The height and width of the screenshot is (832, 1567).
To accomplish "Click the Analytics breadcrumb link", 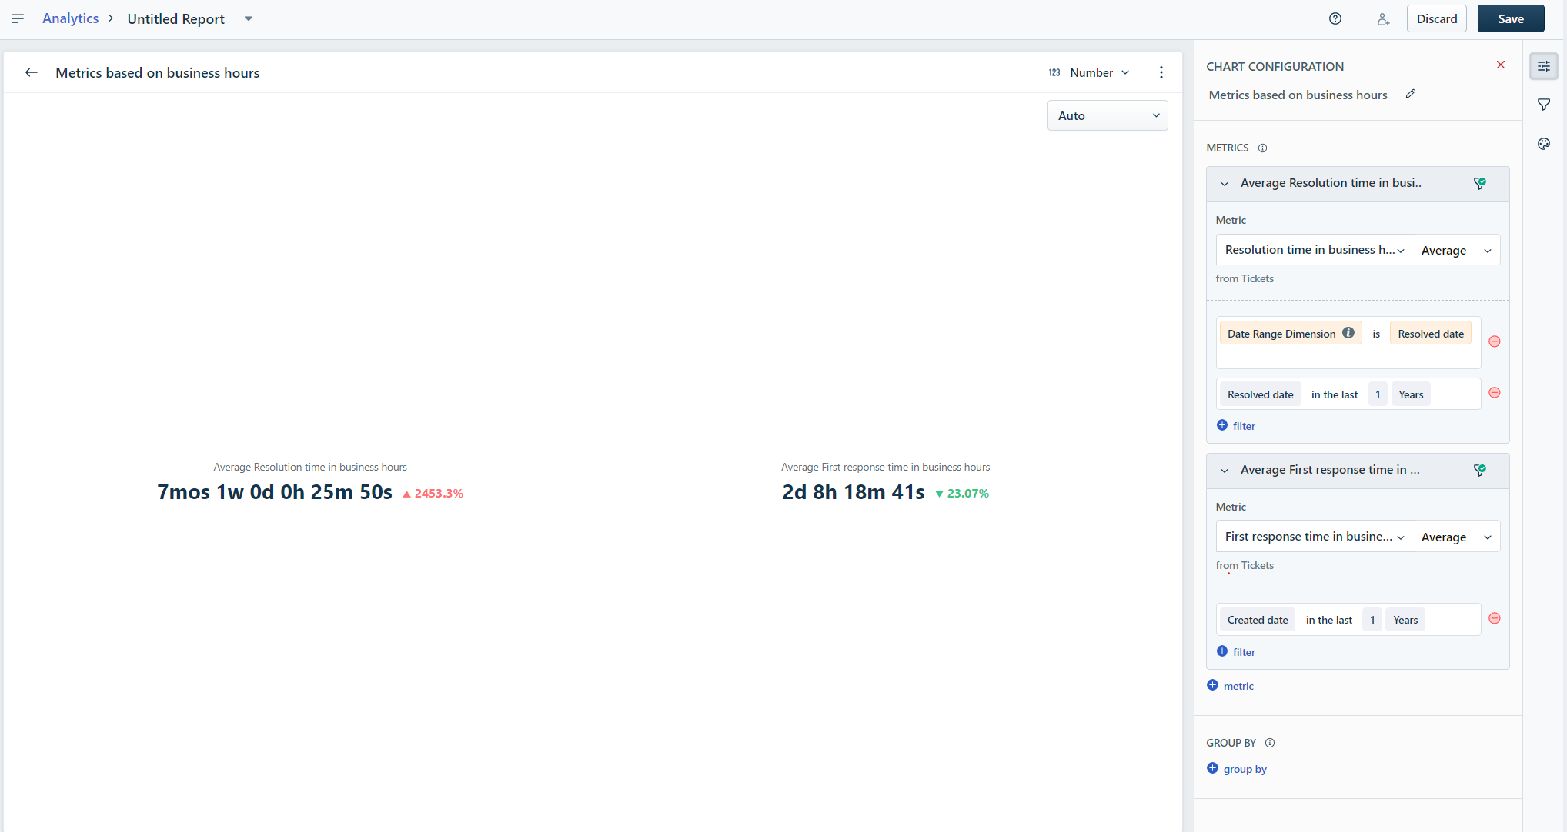I will (x=70, y=18).
